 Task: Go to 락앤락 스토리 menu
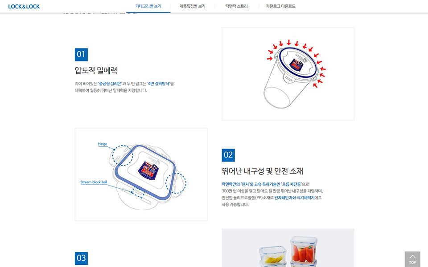coord(236,6)
